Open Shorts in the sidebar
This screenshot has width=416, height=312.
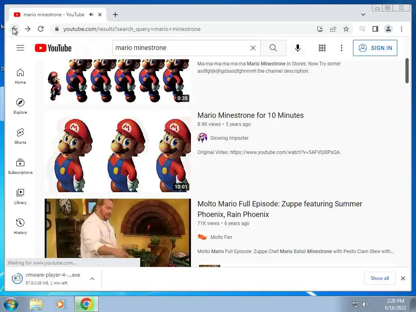click(x=20, y=136)
